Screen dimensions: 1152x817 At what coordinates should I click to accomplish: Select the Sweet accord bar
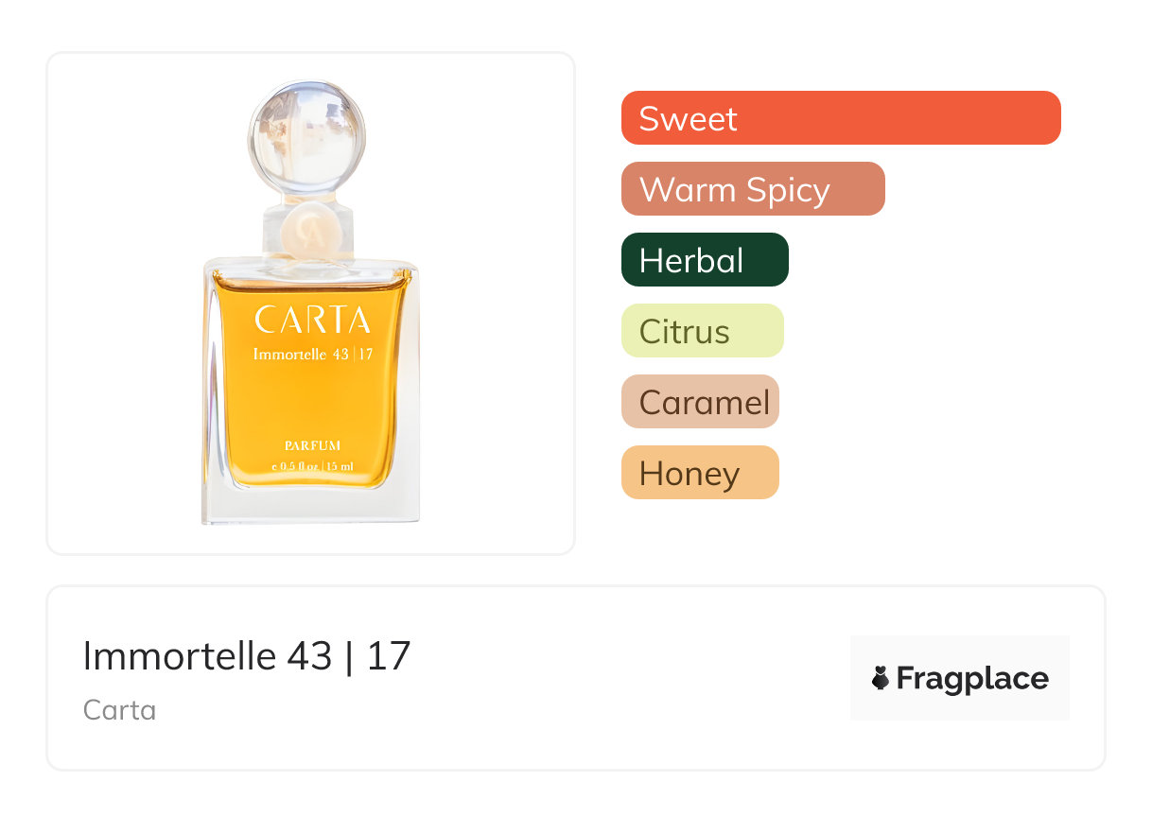point(840,118)
